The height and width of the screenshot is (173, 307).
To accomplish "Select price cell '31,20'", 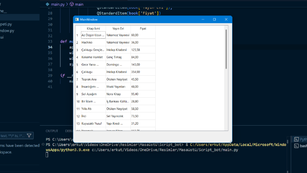I will point(143,123).
